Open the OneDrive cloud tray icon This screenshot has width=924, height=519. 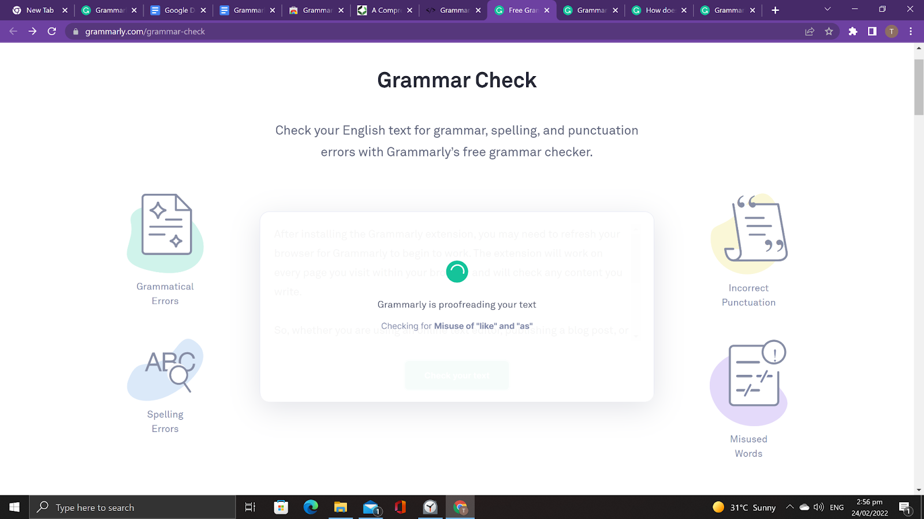[x=804, y=507]
